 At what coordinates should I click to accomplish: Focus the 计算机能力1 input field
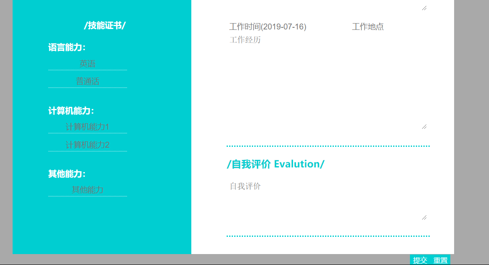pos(87,127)
